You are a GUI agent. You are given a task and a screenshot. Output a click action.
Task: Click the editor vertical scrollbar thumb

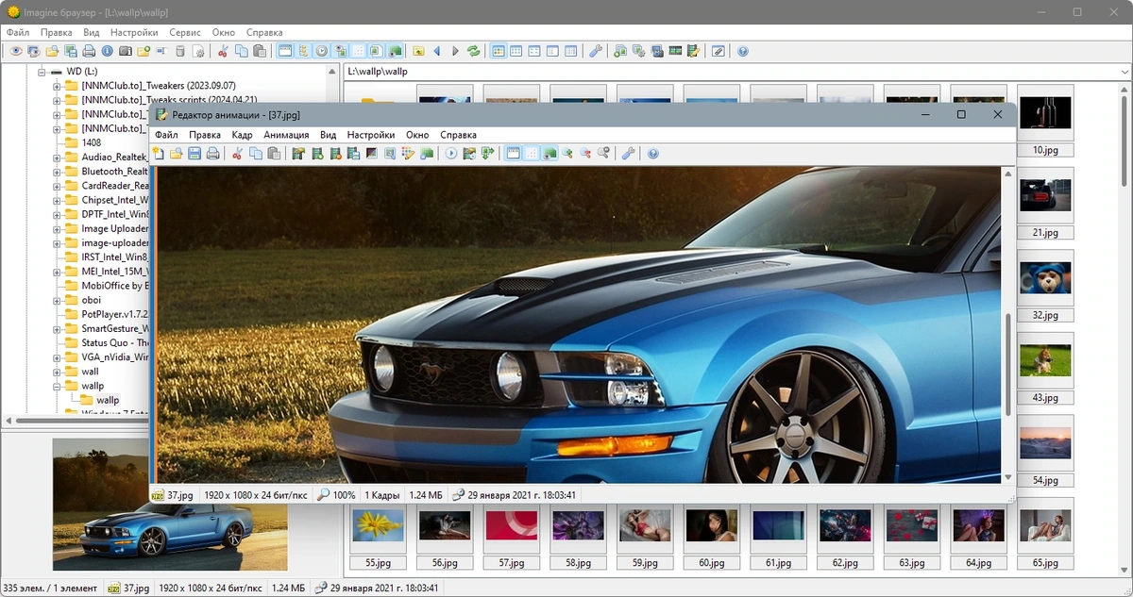(x=1008, y=363)
